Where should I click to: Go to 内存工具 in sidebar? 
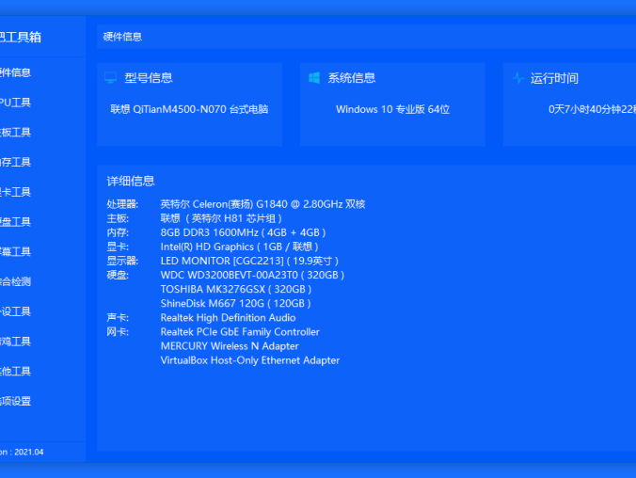pyautogui.click(x=15, y=162)
